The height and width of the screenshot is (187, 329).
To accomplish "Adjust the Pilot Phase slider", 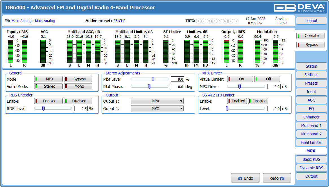I will pyautogui.click(x=149, y=86).
